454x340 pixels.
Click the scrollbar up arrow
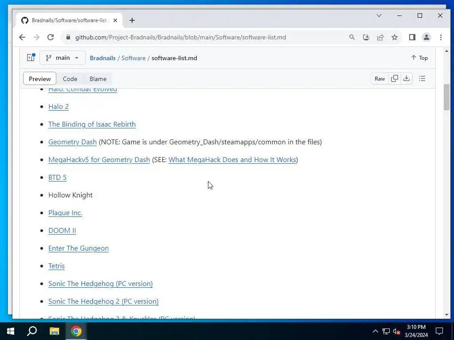pos(446,51)
